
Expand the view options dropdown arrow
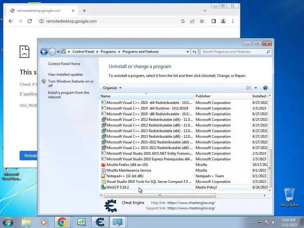coord(256,88)
